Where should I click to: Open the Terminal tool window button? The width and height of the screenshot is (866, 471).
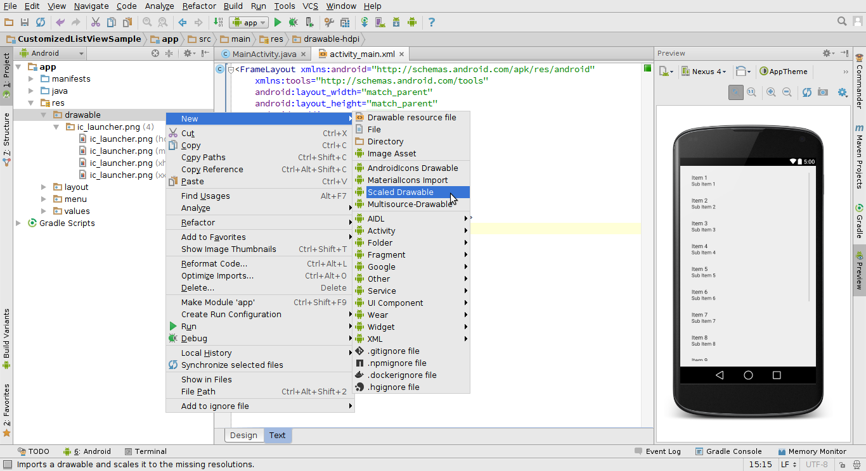click(146, 451)
